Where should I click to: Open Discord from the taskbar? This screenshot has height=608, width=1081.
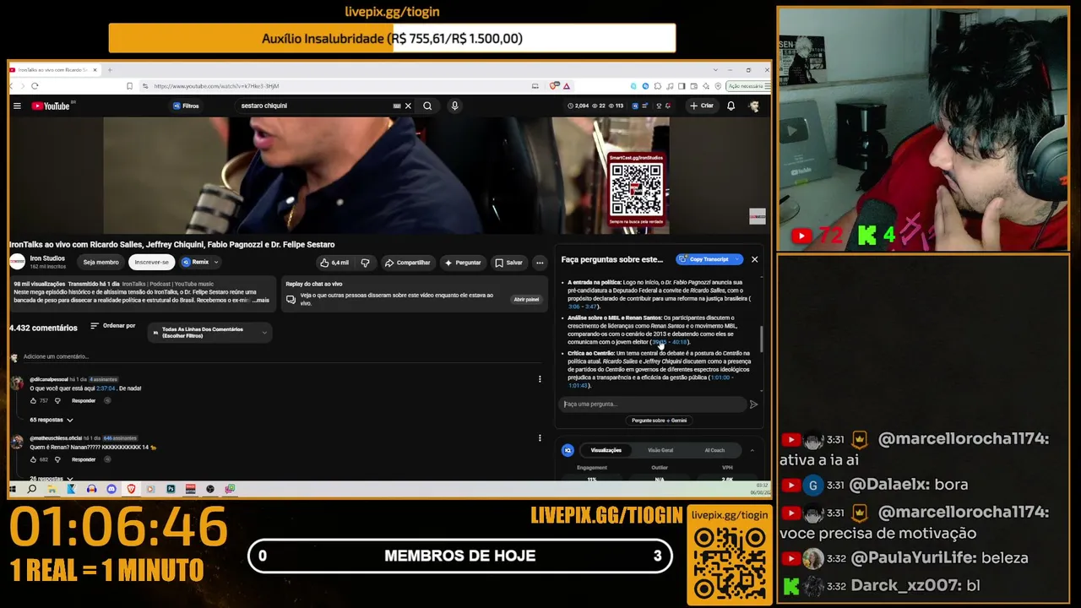click(111, 489)
